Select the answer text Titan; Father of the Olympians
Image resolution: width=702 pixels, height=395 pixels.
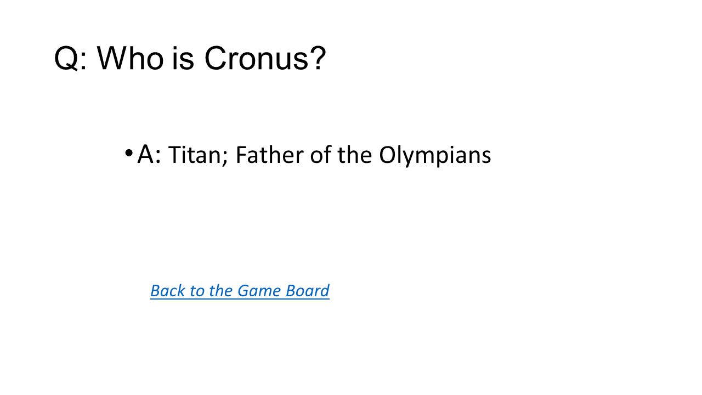(330, 155)
